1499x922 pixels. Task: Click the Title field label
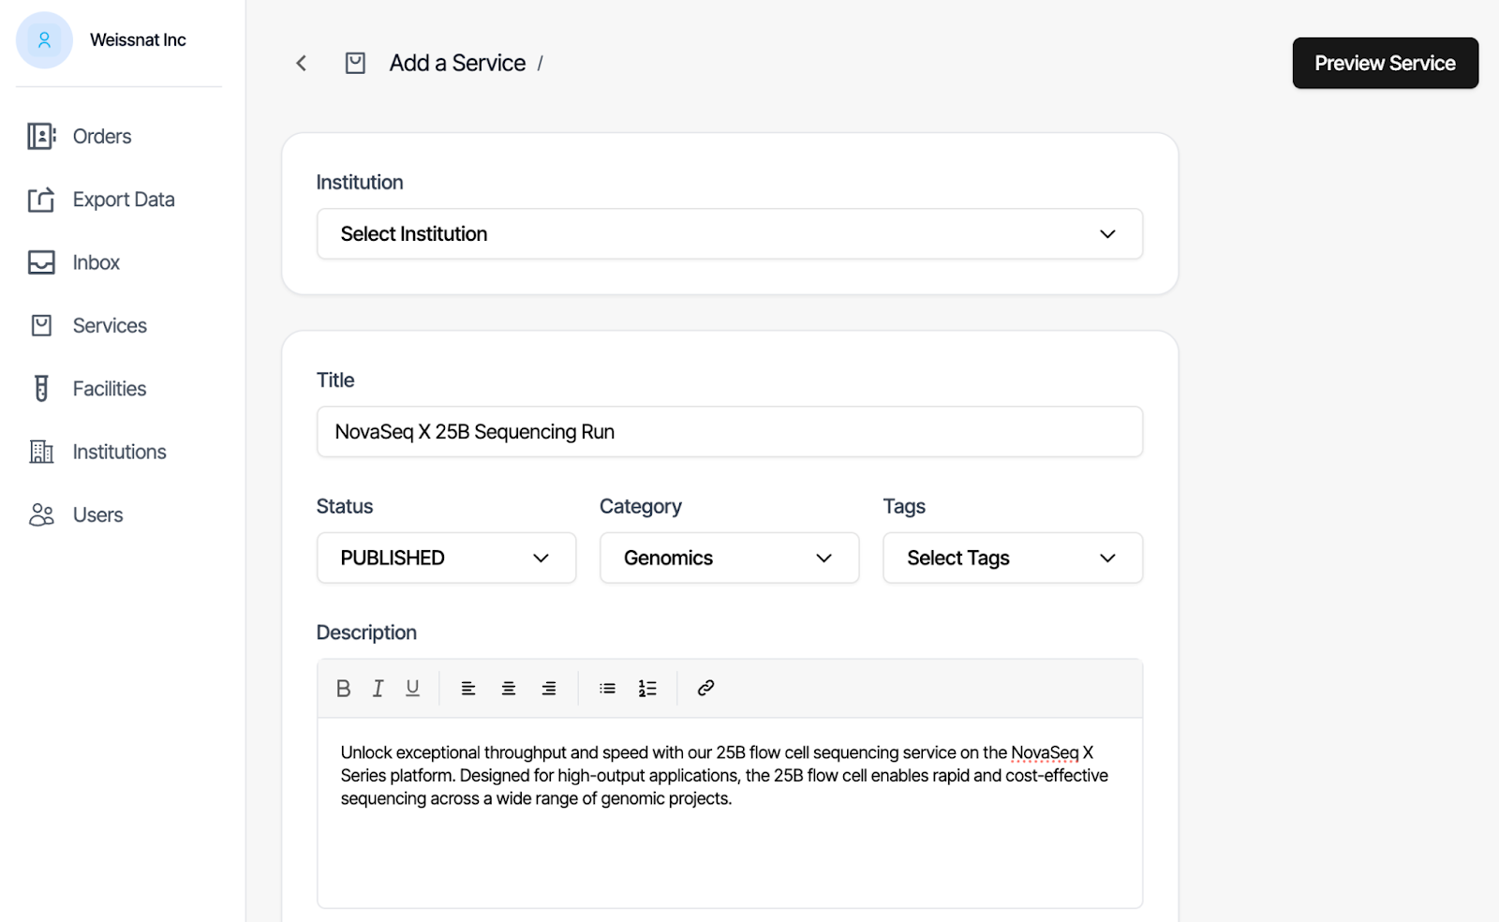335,380
